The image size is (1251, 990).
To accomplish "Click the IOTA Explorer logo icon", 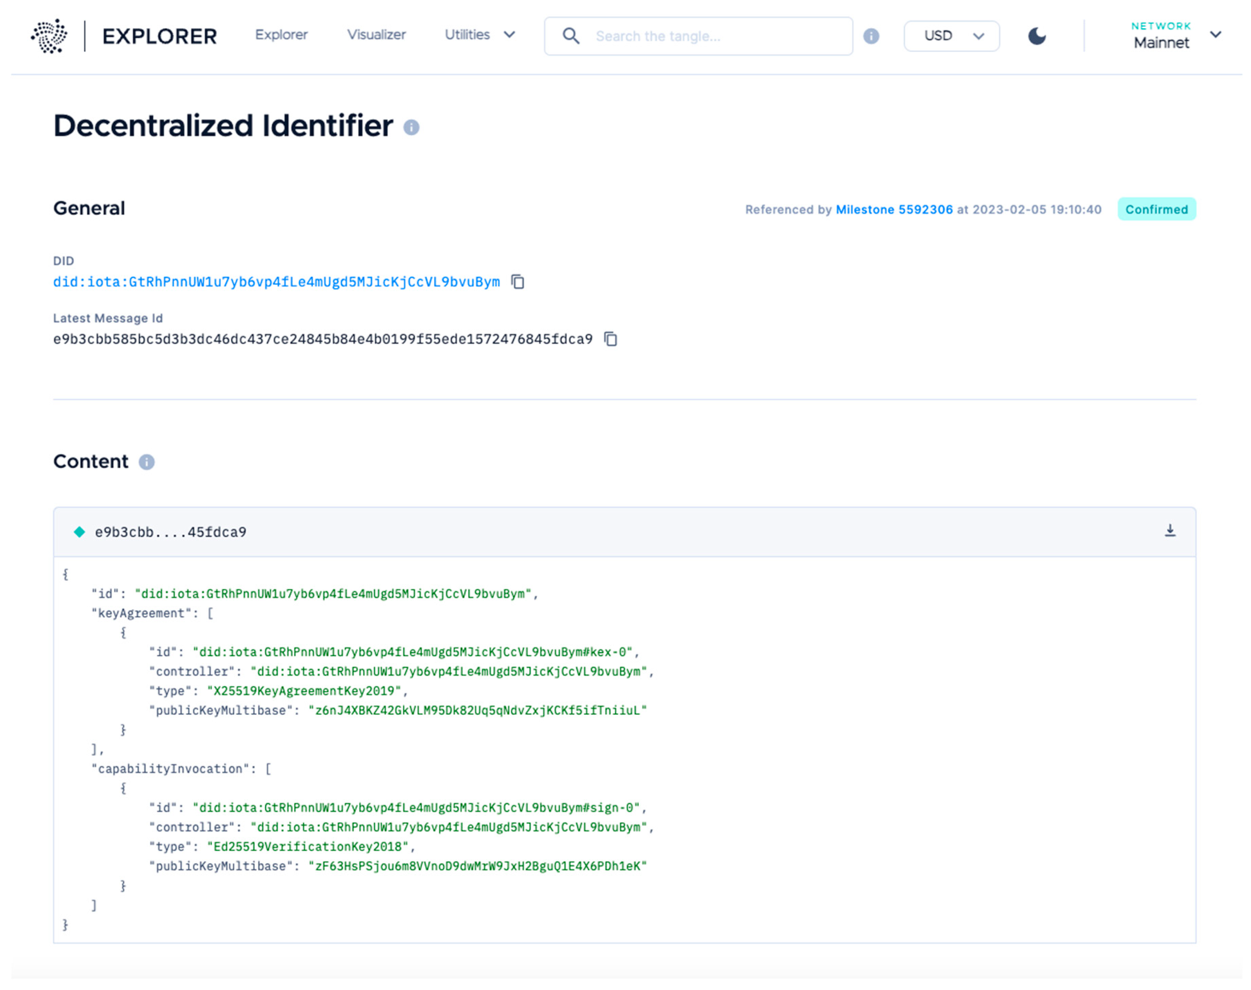I will pyautogui.click(x=49, y=36).
